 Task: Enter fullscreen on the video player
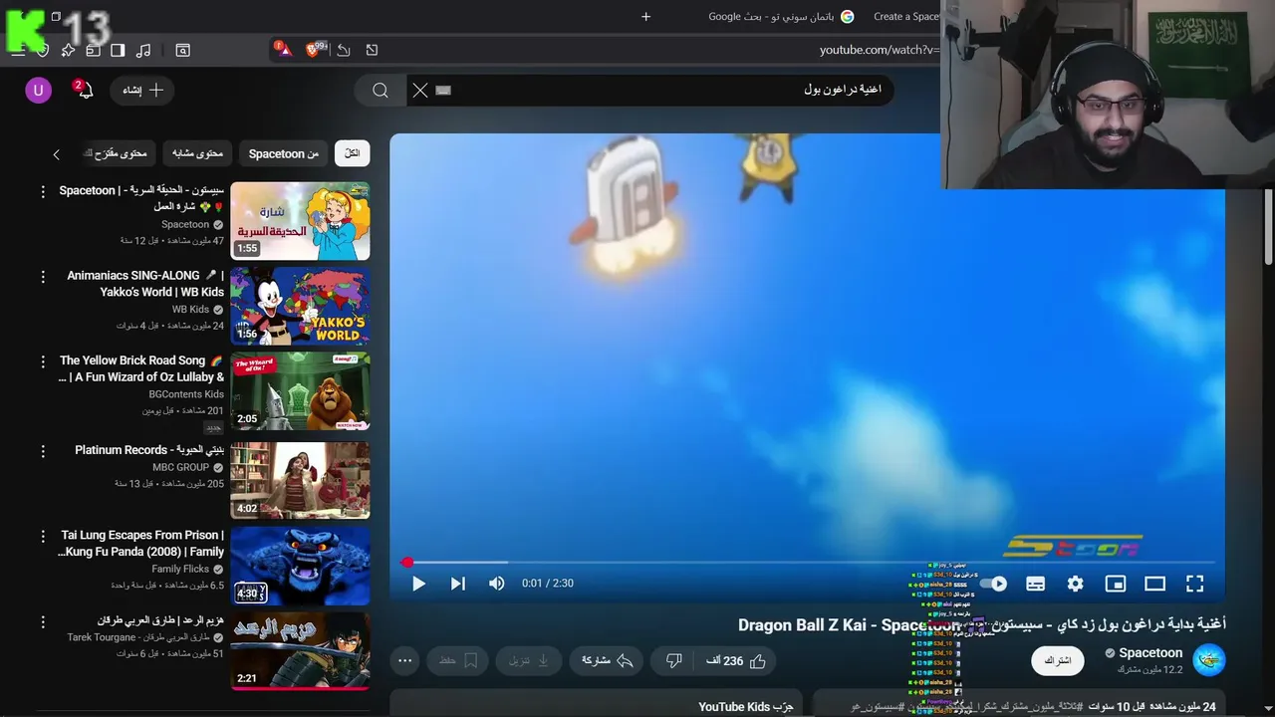1194,584
